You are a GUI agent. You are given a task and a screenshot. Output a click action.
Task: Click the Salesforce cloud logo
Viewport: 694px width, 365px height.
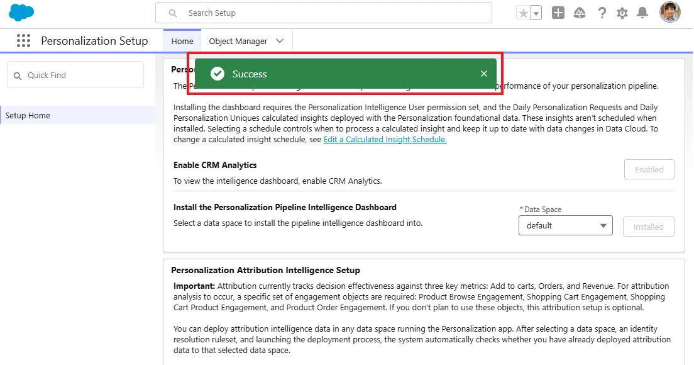(x=21, y=13)
